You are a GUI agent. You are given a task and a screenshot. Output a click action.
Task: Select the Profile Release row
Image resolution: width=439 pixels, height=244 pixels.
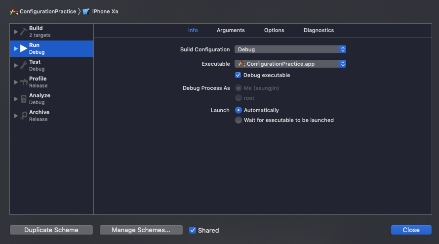click(51, 82)
